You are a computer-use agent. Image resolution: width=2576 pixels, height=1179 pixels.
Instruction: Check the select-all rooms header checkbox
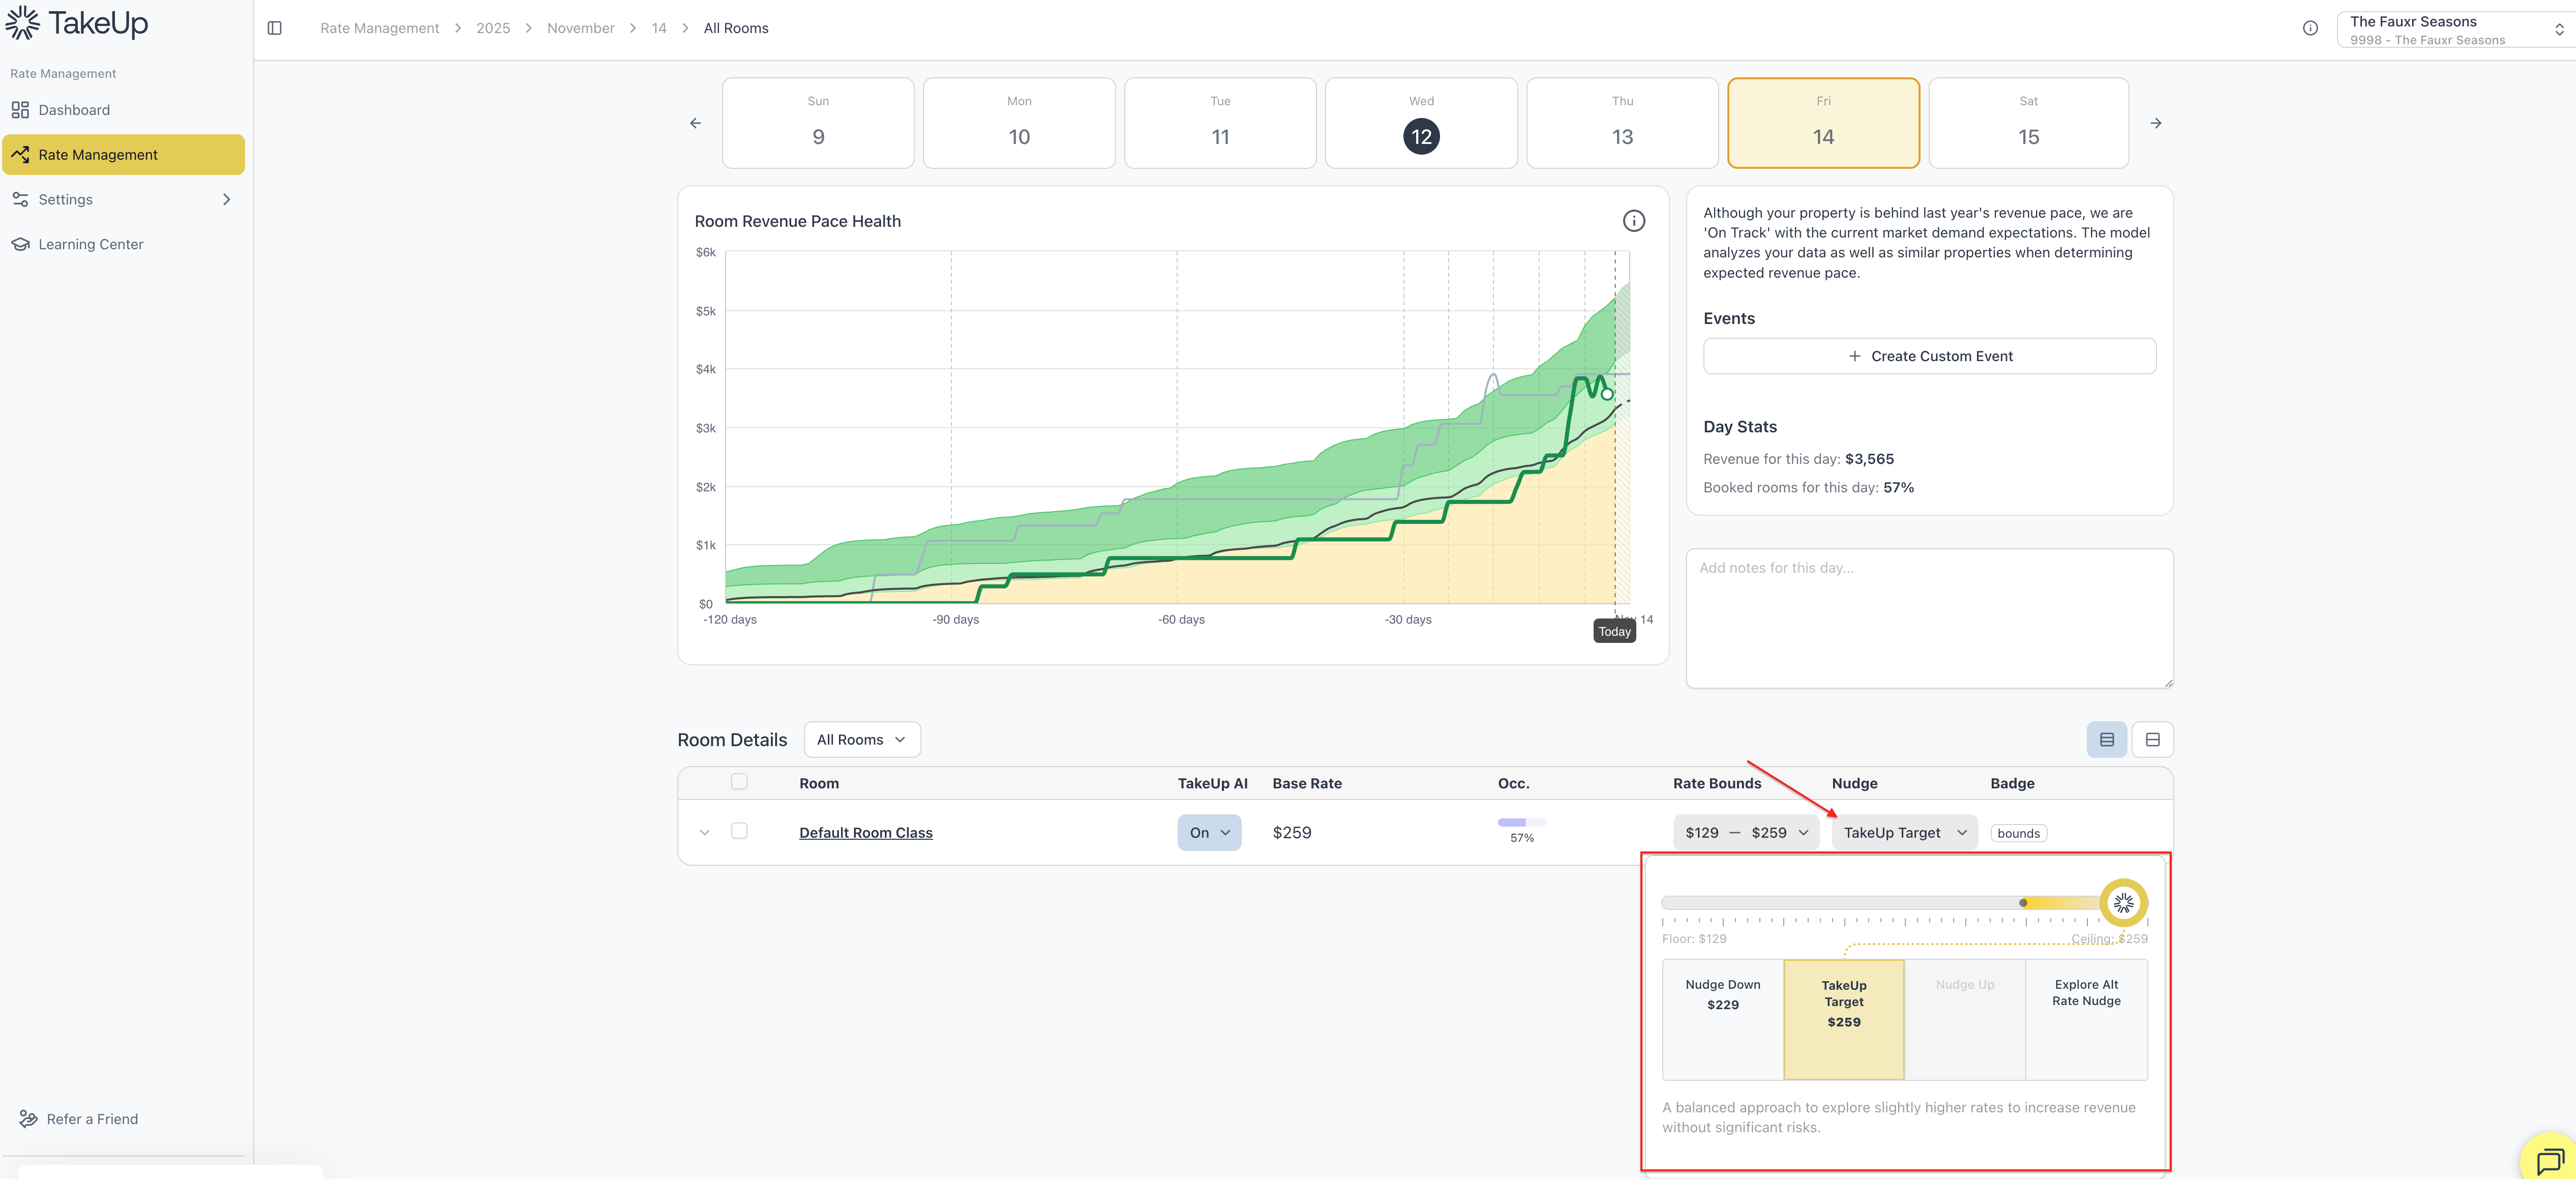point(739,782)
